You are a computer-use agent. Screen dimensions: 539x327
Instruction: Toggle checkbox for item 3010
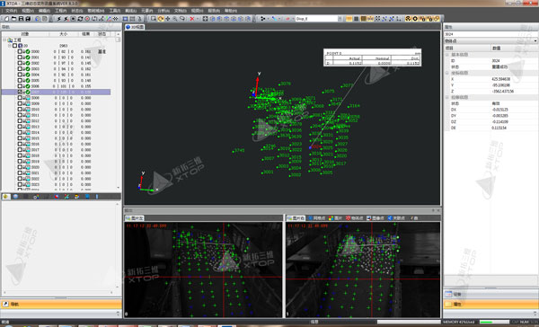pos(20,110)
